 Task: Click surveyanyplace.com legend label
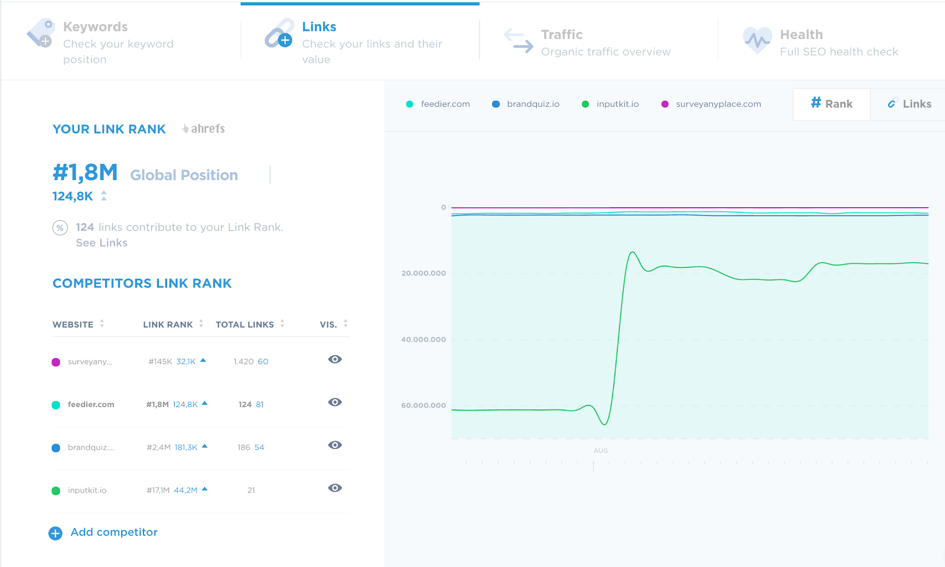click(x=718, y=104)
